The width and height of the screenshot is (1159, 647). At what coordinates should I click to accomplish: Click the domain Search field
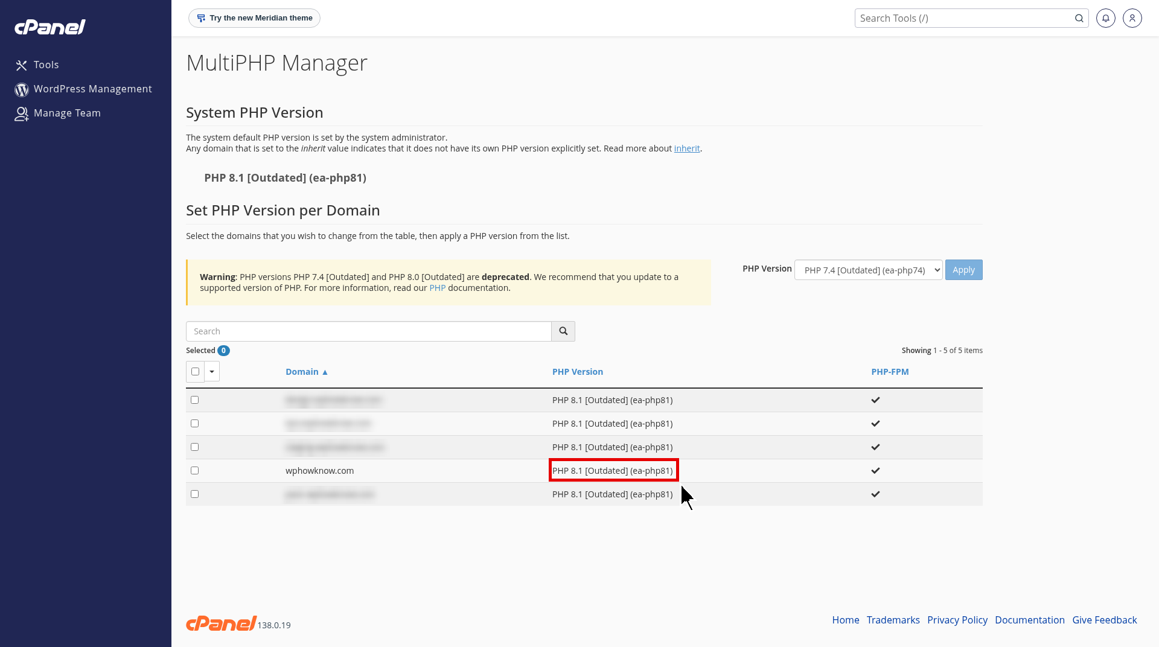click(x=369, y=331)
